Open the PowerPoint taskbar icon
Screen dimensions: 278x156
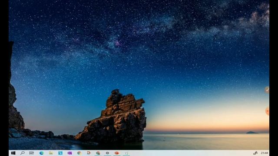(117, 153)
